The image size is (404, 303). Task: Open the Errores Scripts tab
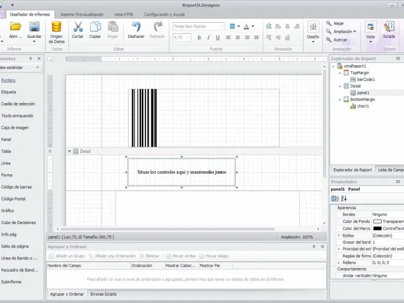pos(103,294)
